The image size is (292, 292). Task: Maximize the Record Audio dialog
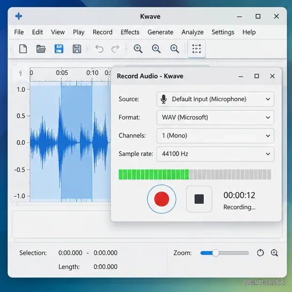(257, 76)
